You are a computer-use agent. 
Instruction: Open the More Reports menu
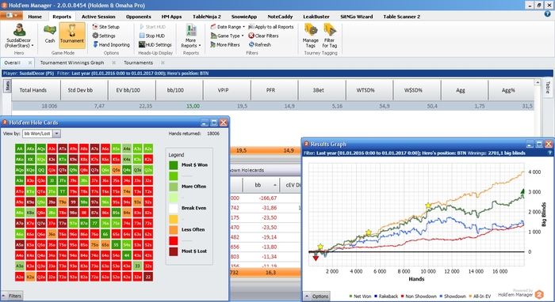(191, 36)
